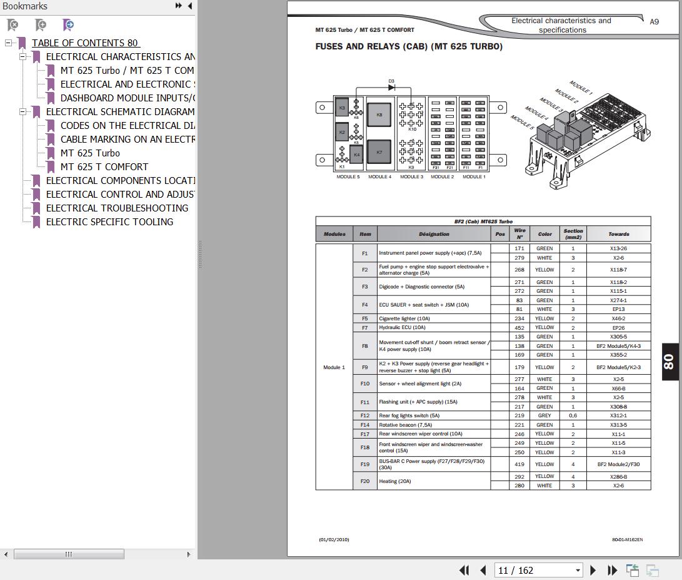Go to the last page
Image resolution: width=682 pixels, height=580 pixels.
pyautogui.click(x=612, y=570)
